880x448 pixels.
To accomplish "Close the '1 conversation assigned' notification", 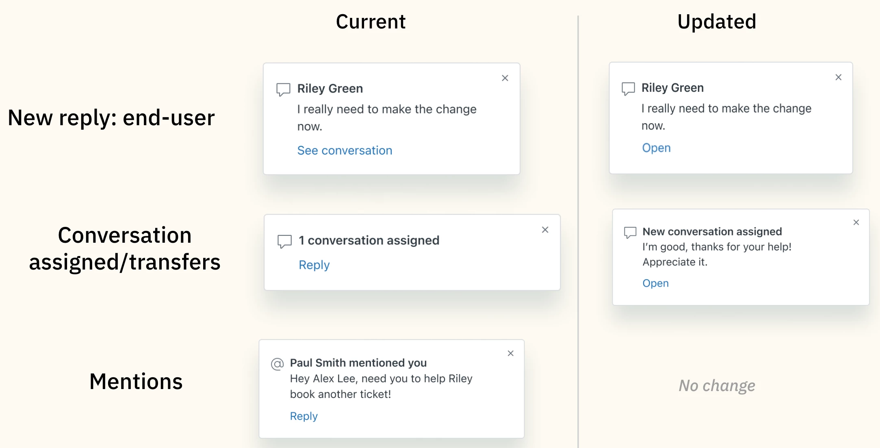I will [x=545, y=230].
